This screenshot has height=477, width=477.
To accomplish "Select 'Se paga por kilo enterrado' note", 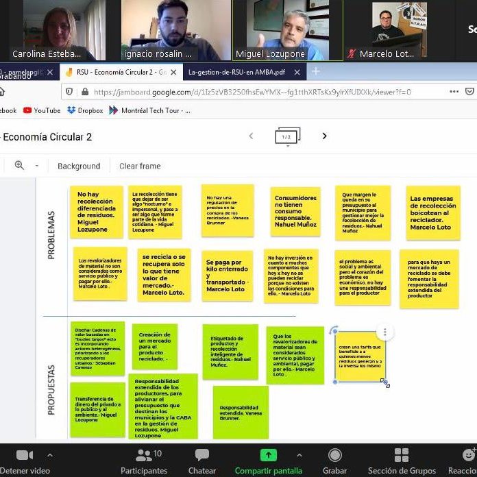I will coord(228,276).
